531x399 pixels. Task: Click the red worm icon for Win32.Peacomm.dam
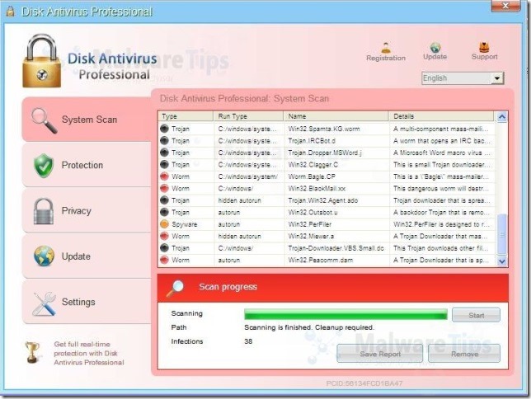[164, 260]
